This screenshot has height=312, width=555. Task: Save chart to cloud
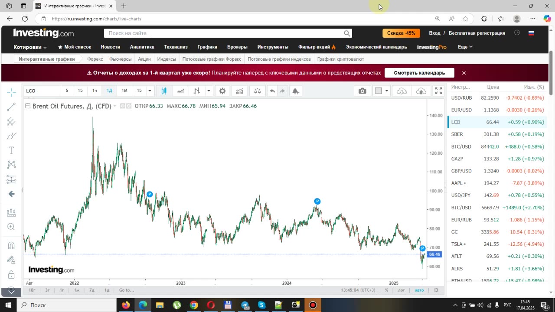(x=421, y=91)
